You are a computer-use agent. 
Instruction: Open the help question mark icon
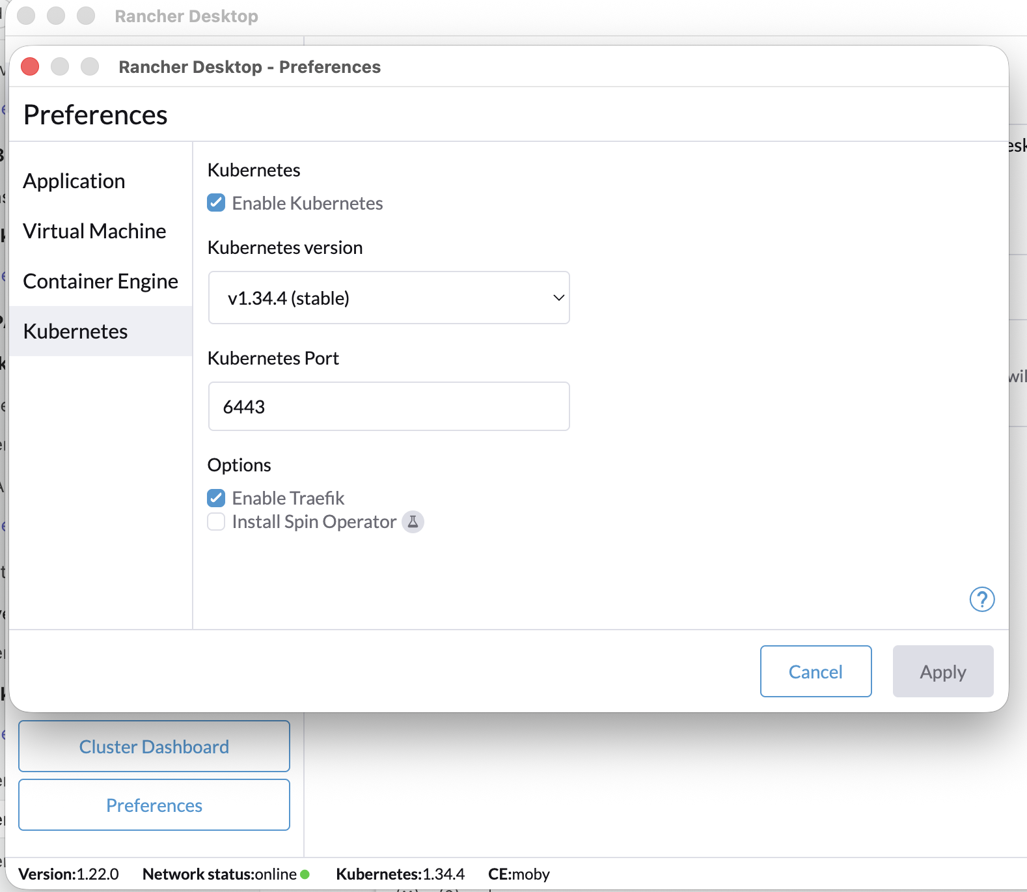(981, 599)
